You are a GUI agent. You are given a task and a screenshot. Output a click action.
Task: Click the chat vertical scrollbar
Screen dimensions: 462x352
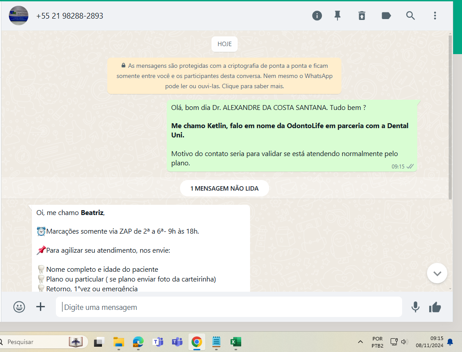click(450, 115)
